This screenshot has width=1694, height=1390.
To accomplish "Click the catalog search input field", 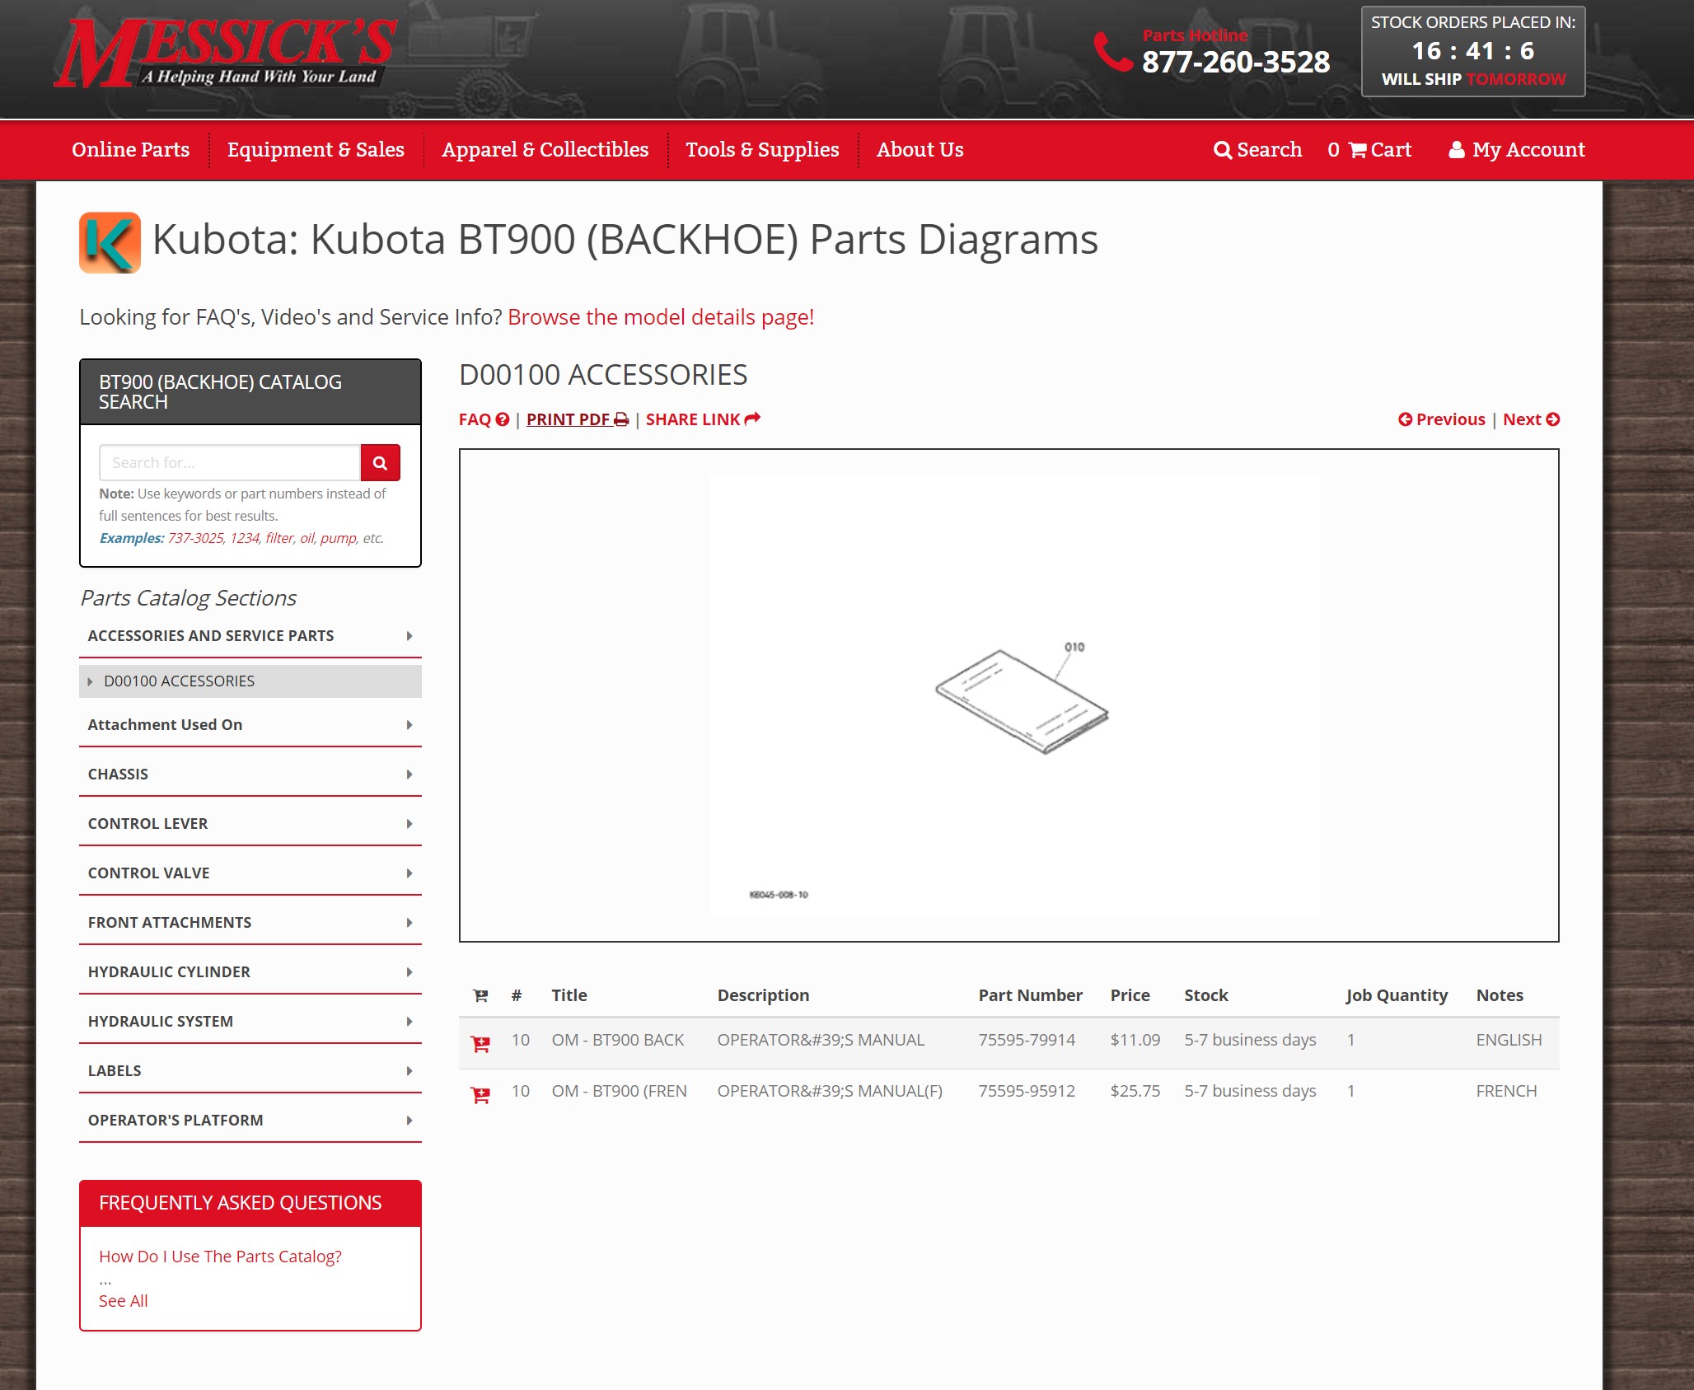I will (229, 463).
